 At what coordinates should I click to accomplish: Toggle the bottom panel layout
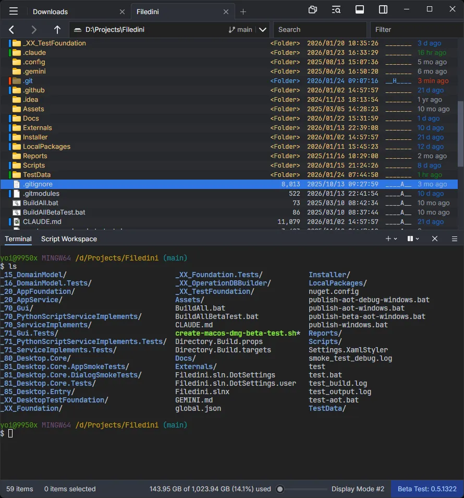click(360, 10)
